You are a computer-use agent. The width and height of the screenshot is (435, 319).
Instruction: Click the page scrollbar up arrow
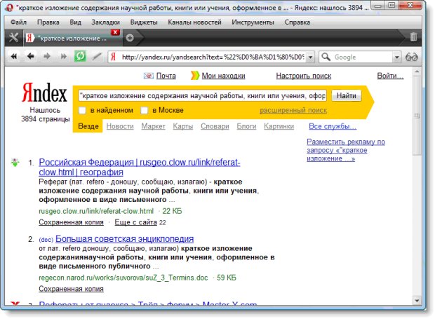tap(417, 72)
